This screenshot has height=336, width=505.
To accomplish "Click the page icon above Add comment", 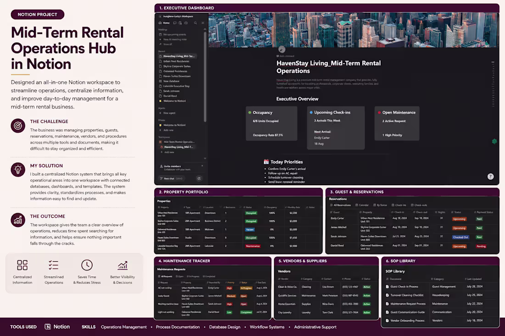I will click(x=282, y=49).
